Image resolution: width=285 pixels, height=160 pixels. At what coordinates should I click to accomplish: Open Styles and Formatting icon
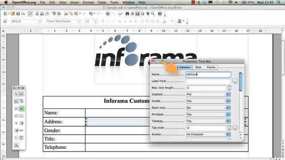point(5,21)
